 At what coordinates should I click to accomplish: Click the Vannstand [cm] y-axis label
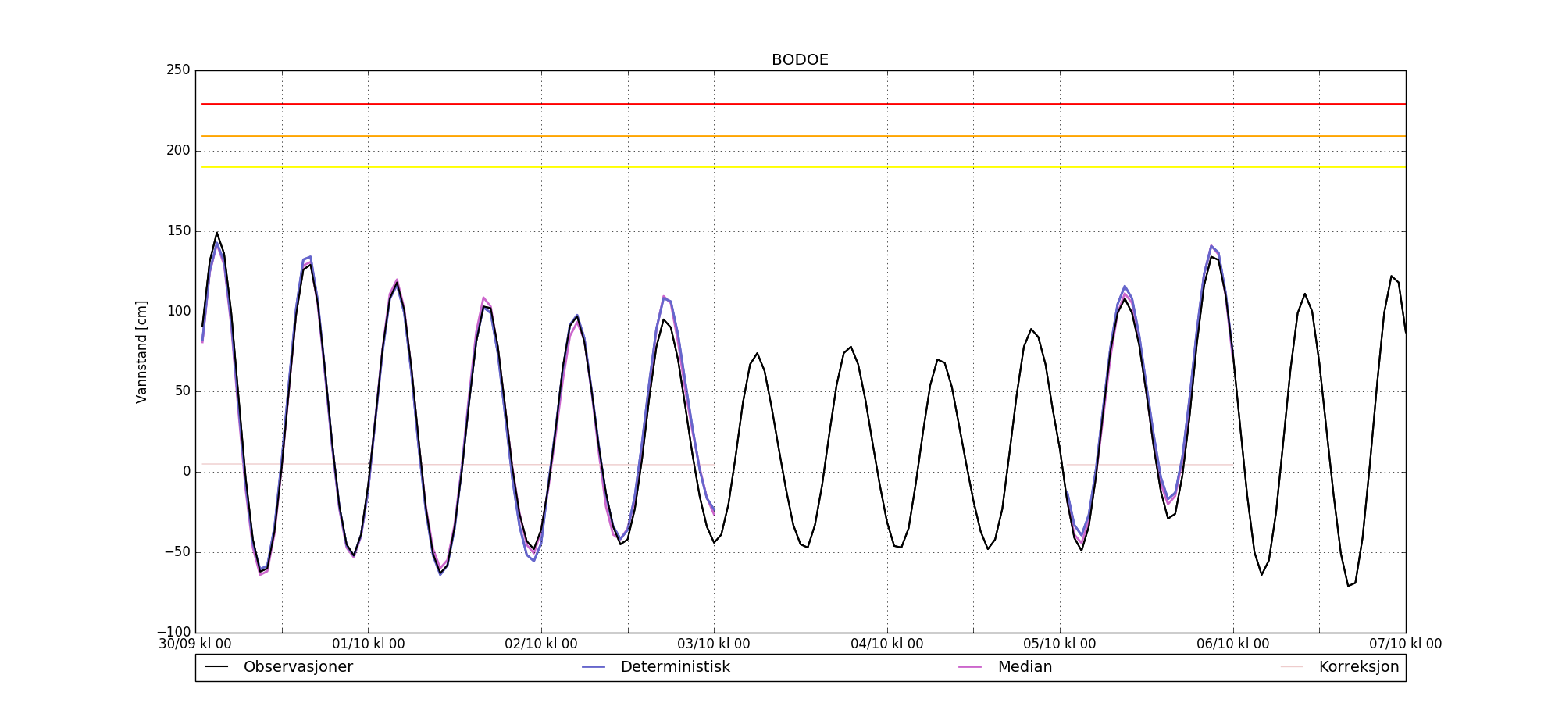coord(141,351)
